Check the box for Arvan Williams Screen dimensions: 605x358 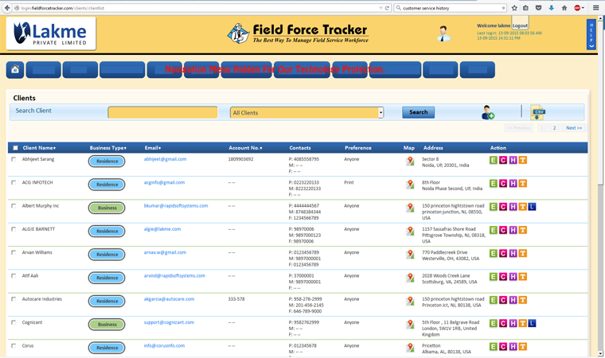tap(14, 253)
